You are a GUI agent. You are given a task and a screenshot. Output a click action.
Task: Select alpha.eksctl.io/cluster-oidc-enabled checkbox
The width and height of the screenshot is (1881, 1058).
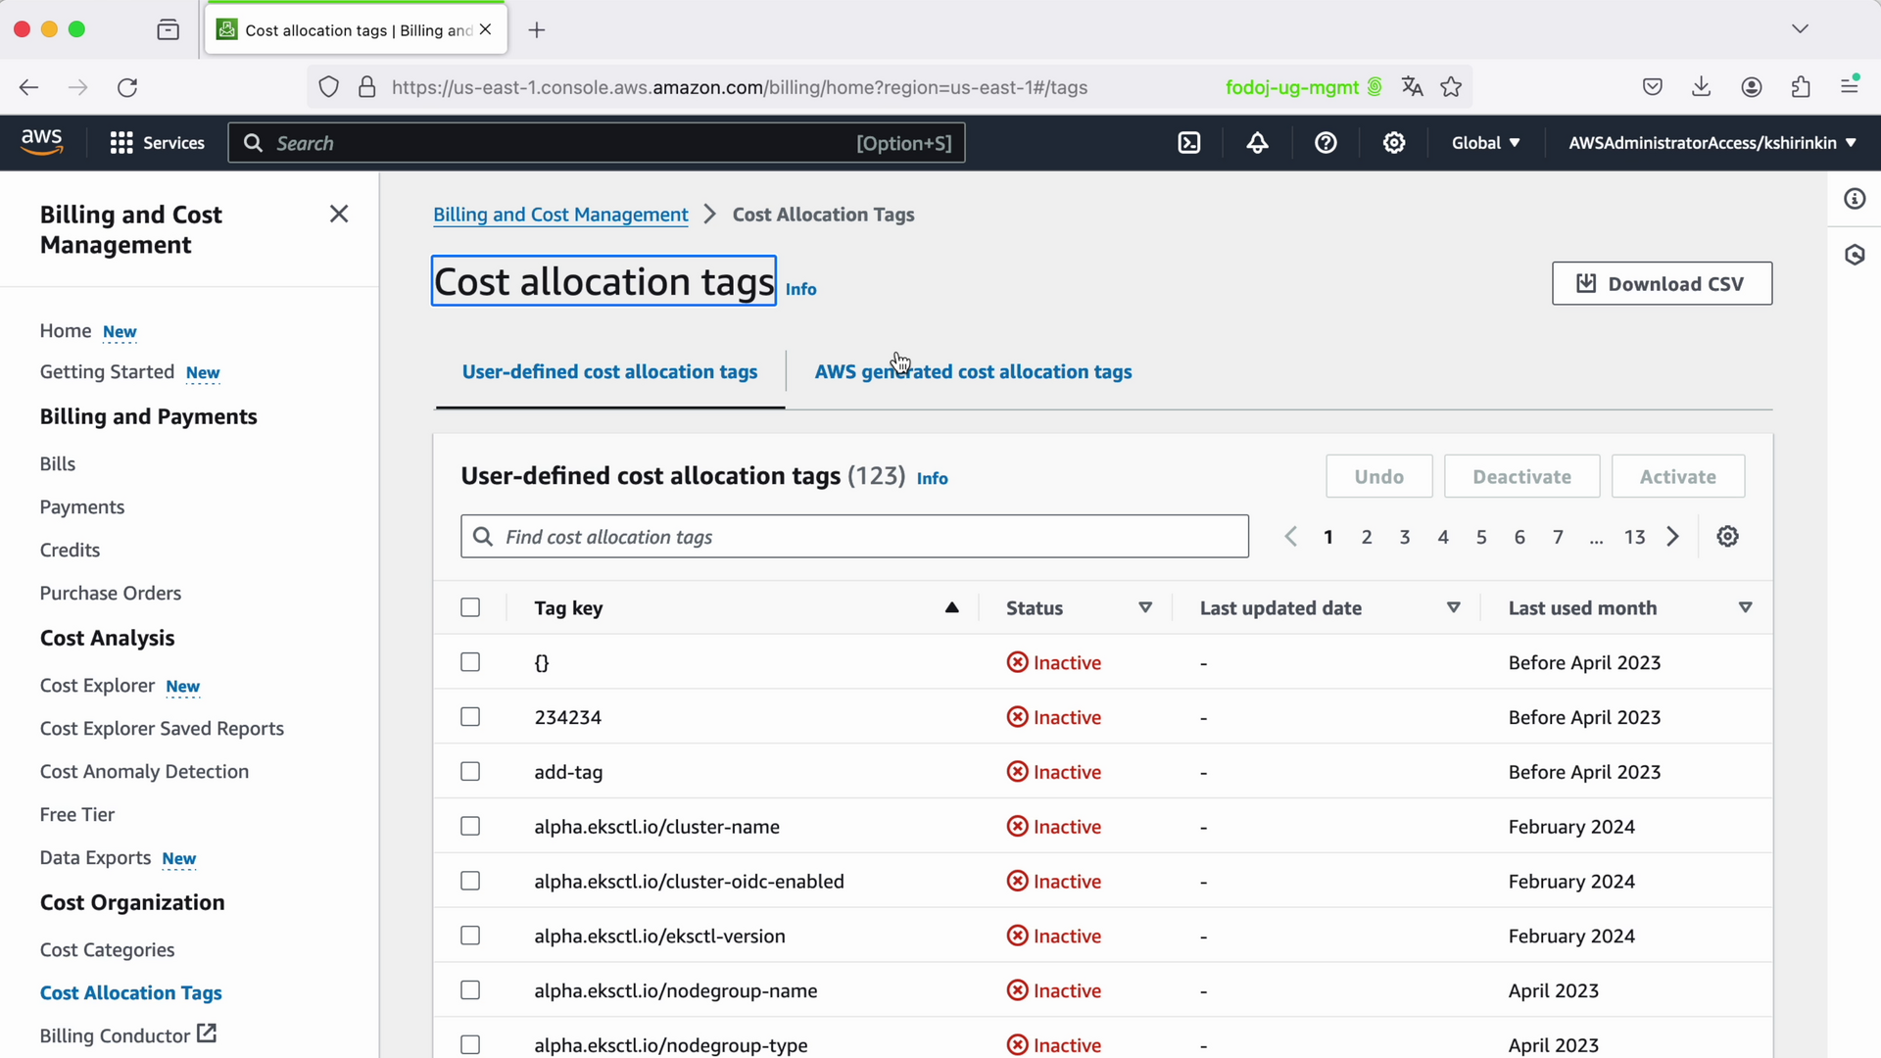pos(470,882)
